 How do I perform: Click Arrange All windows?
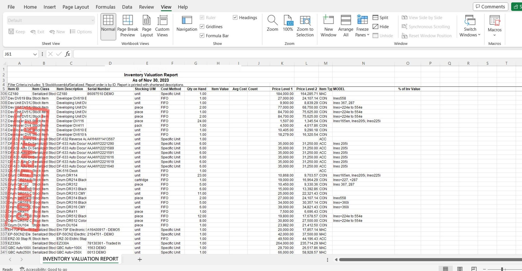[346, 26]
